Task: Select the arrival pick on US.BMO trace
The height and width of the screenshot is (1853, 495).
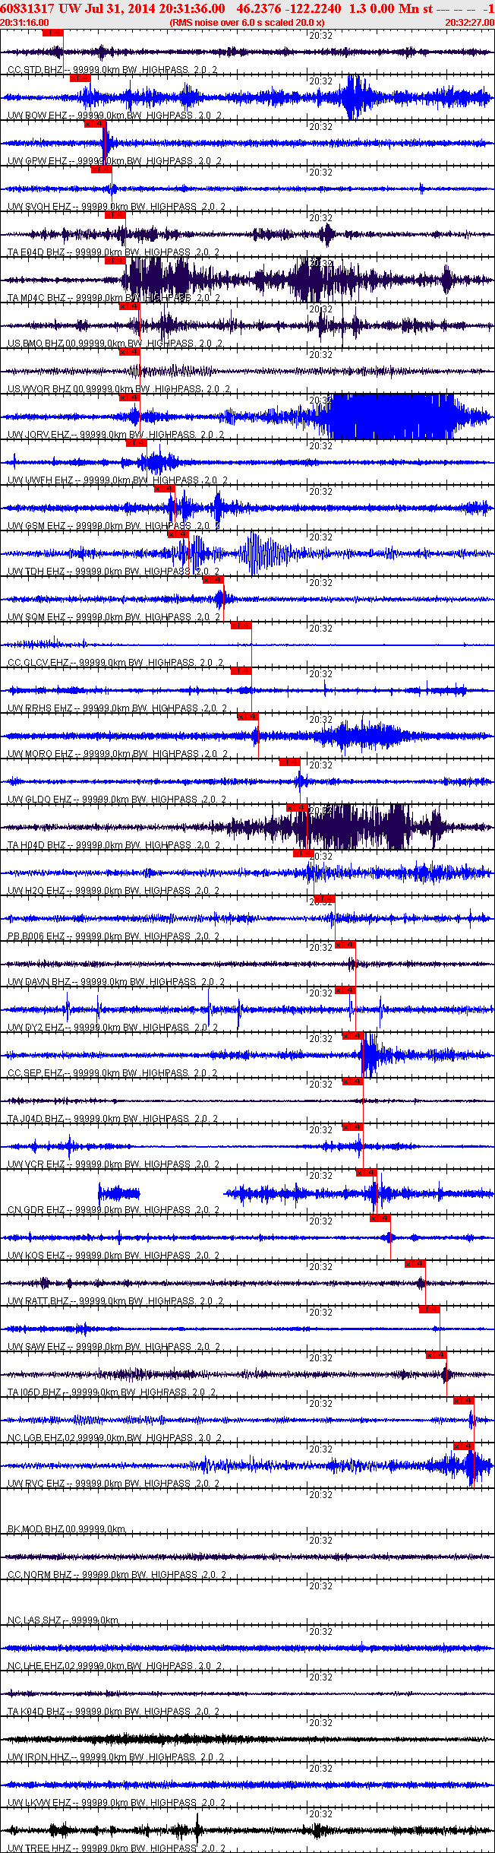Action: point(130,306)
